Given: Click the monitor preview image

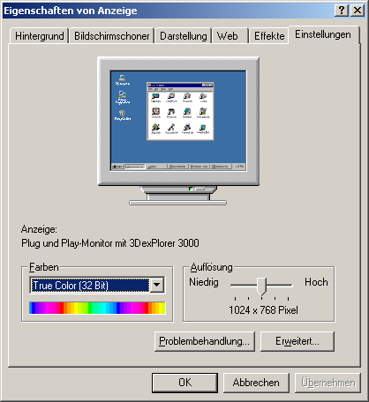Looking at the screenshot, I should point(178,130).
